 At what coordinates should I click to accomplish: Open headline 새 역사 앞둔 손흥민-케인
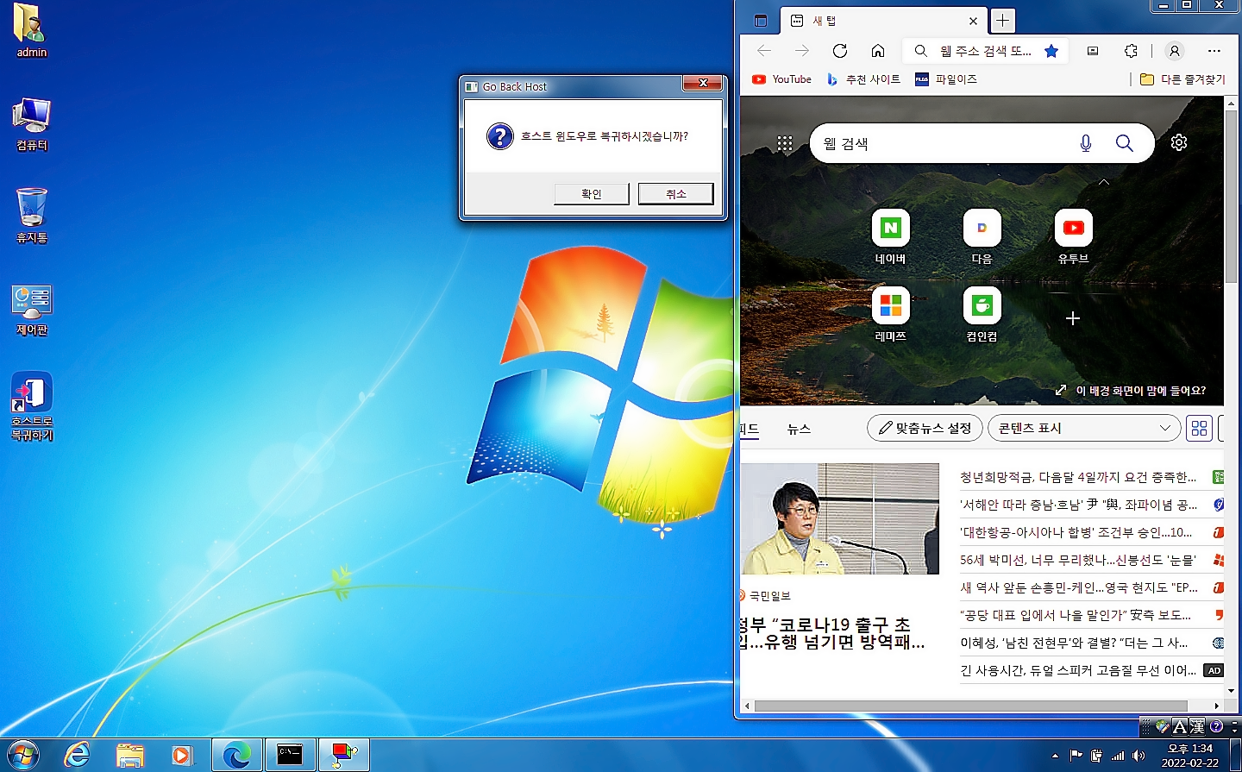pos(1078,587)
